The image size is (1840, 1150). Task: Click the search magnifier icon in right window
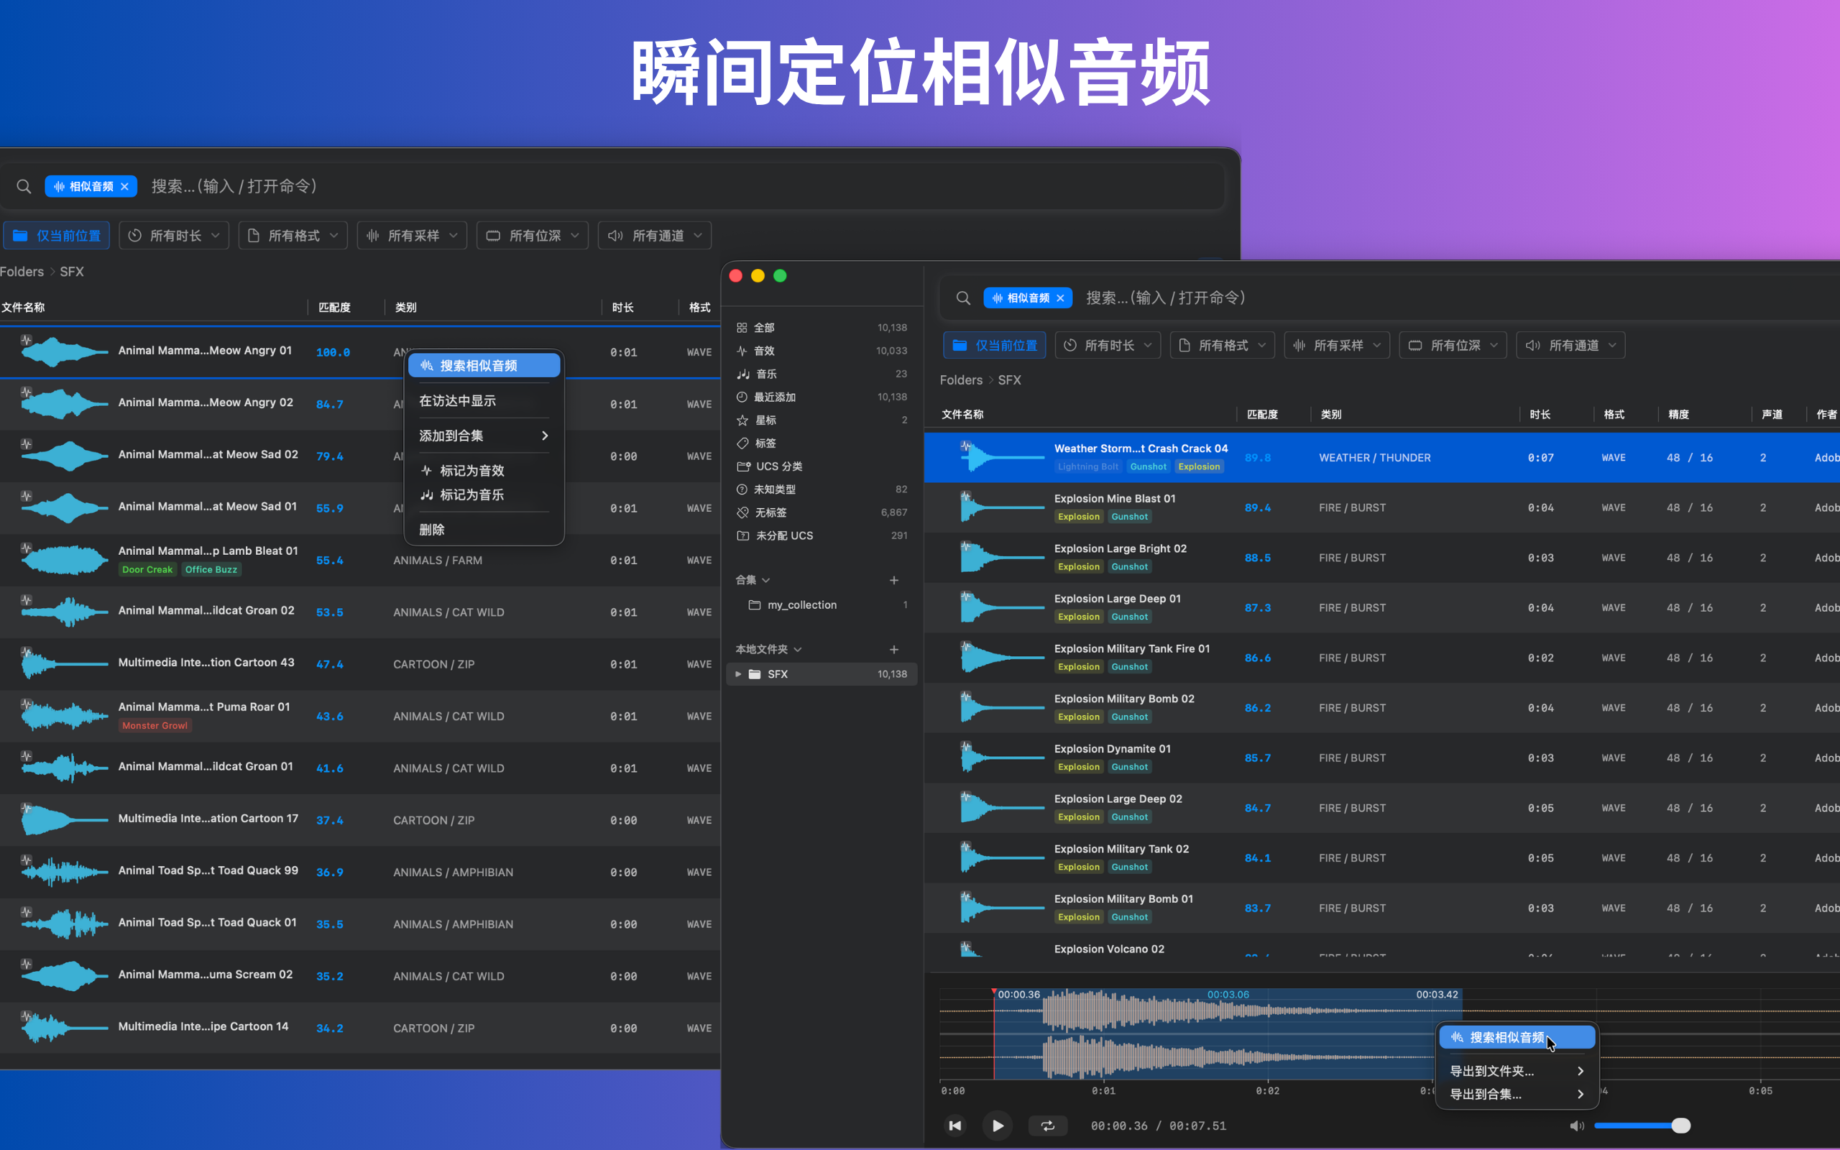[962, 298]
